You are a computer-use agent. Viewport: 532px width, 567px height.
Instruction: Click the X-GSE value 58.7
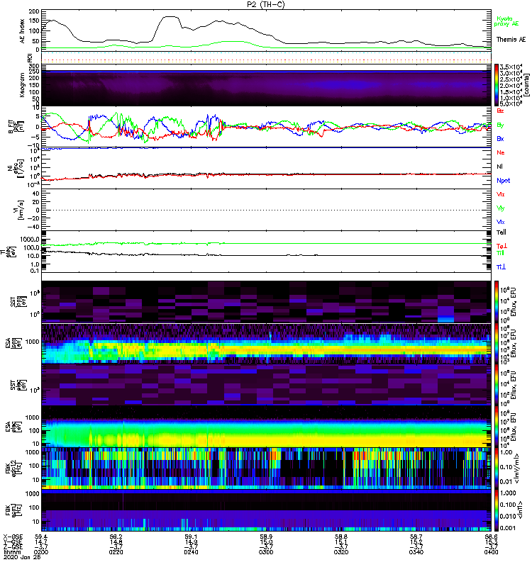coord(416,537)
